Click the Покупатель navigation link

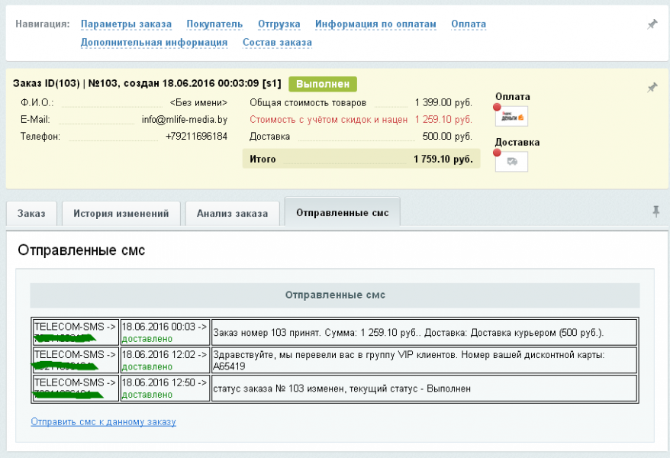coord(214,24)
